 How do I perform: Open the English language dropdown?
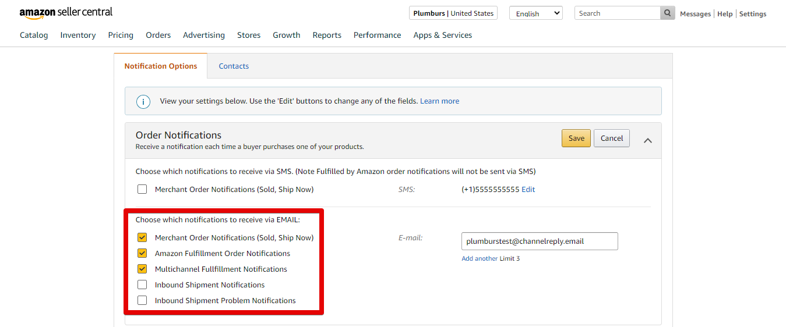point(536,13)
